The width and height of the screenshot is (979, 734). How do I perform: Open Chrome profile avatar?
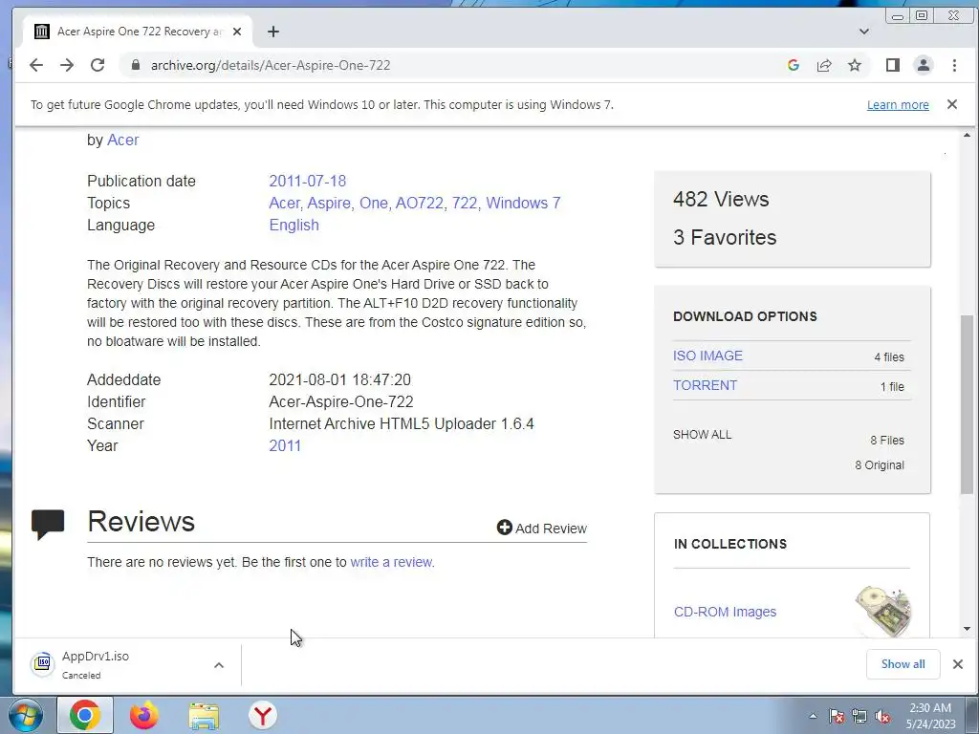point(924,65)
